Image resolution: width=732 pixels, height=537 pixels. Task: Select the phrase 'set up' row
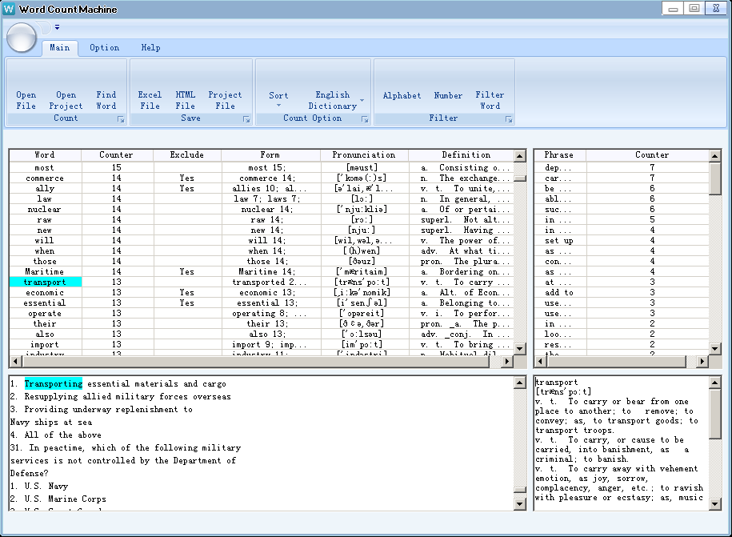[622, 240]
